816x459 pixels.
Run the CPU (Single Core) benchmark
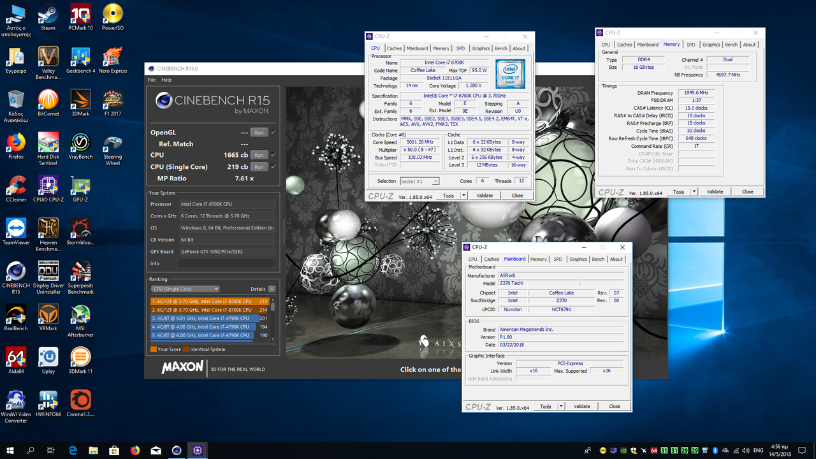pyautogui.click(x=259, y=167)
